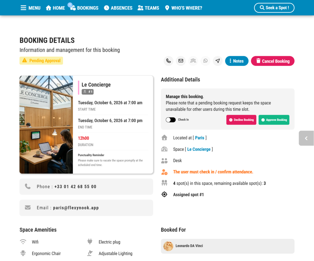
Task: Click Leonardo DA Vinci's avatar
Action: pos(168,246)
